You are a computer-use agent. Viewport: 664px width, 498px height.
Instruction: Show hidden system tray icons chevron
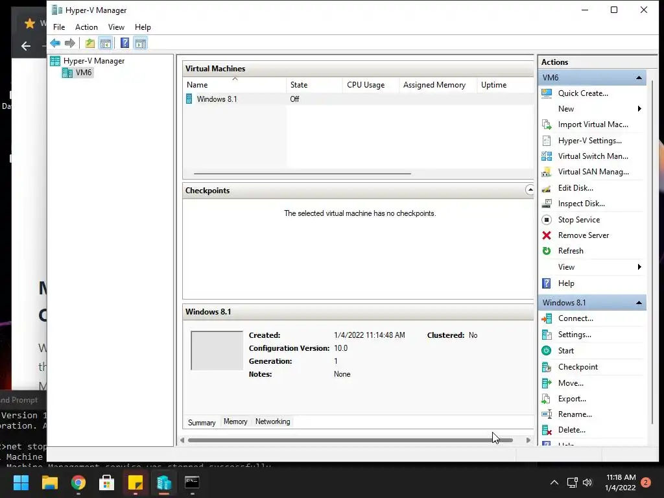pyautogui.click(x=554, y=482)
